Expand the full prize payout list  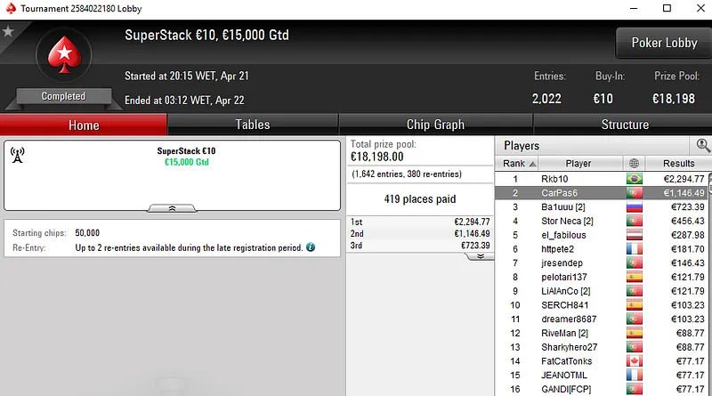(x=480, y=255)
